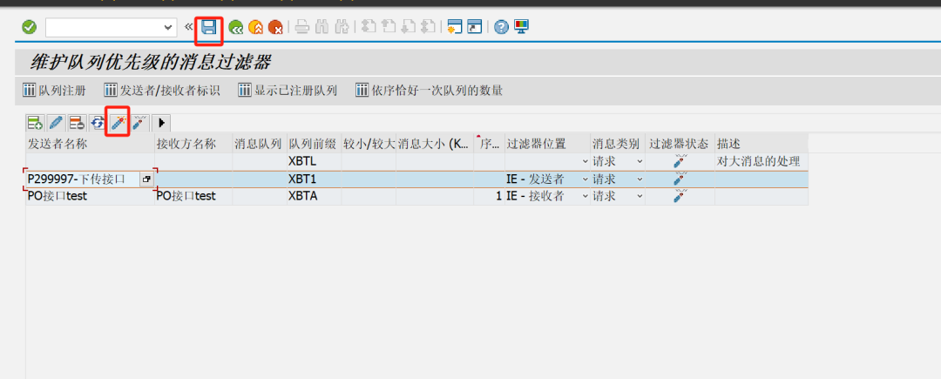Open the Customize Local Layout monitor icon
Screen dimensions: 941x379
(522, 27)
